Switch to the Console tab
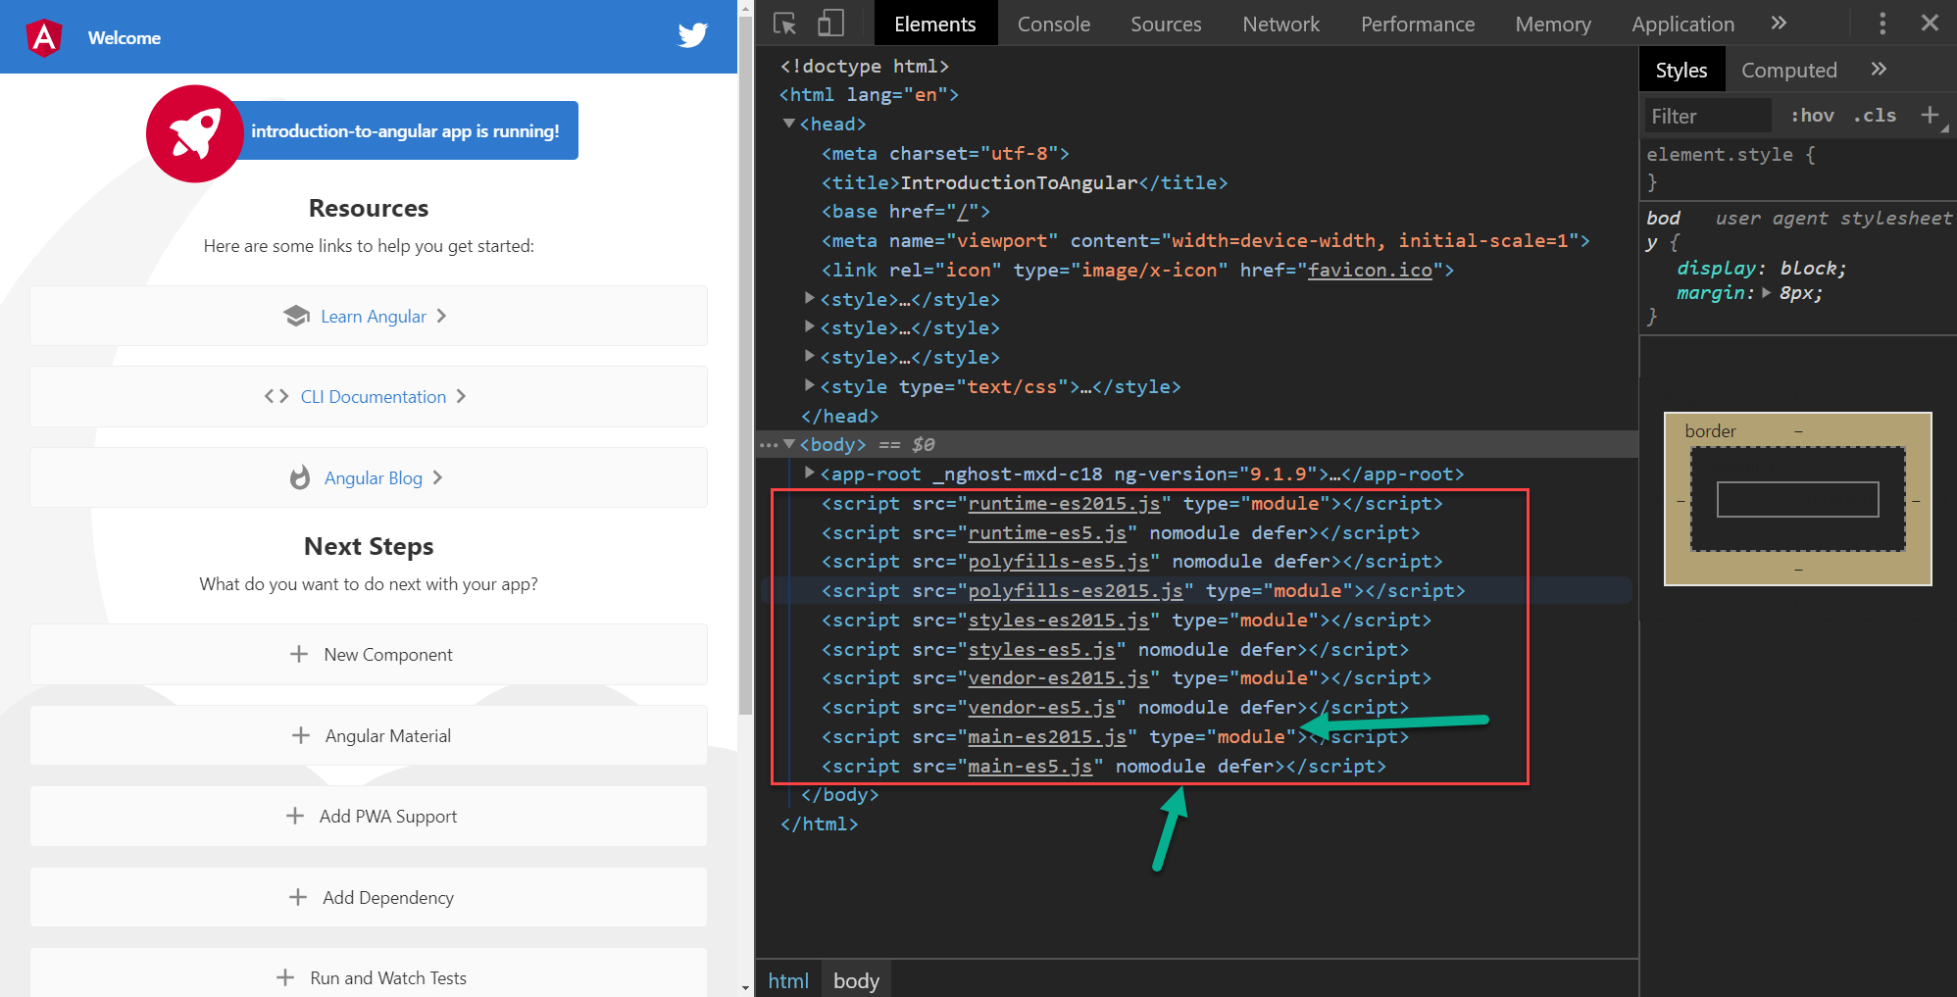The image size is (1957, 997). (x=1054, y=24)
